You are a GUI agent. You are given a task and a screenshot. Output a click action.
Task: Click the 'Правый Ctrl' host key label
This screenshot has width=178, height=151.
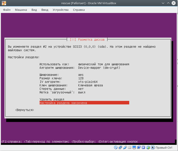pyautogui.click(x=164, y=148)
